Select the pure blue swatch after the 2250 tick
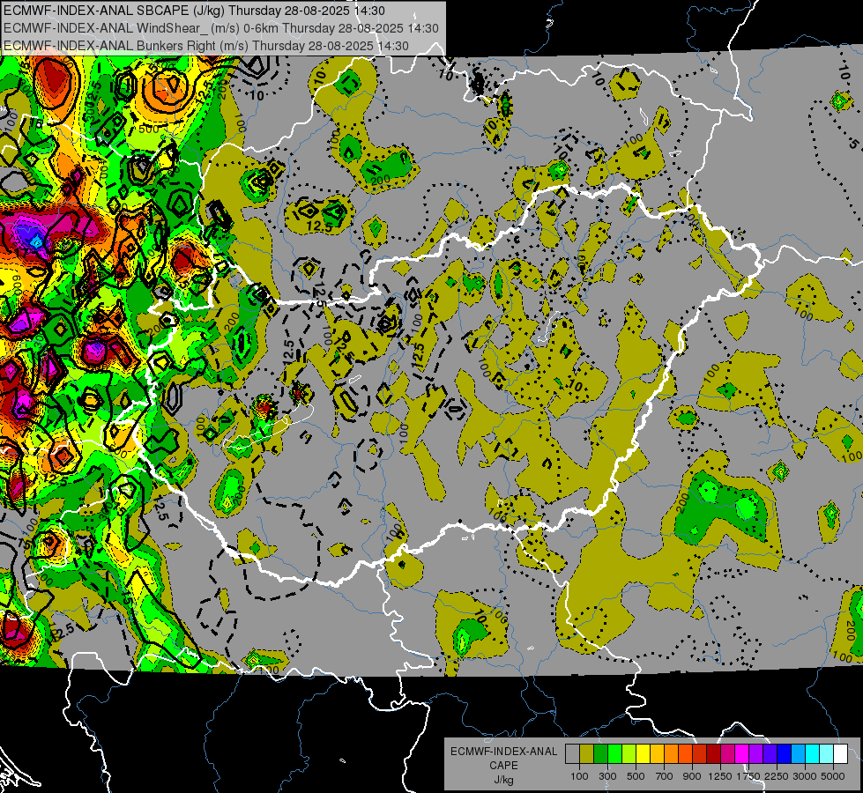This screenshot has width=863, height=793. click(x=785, y=753)
